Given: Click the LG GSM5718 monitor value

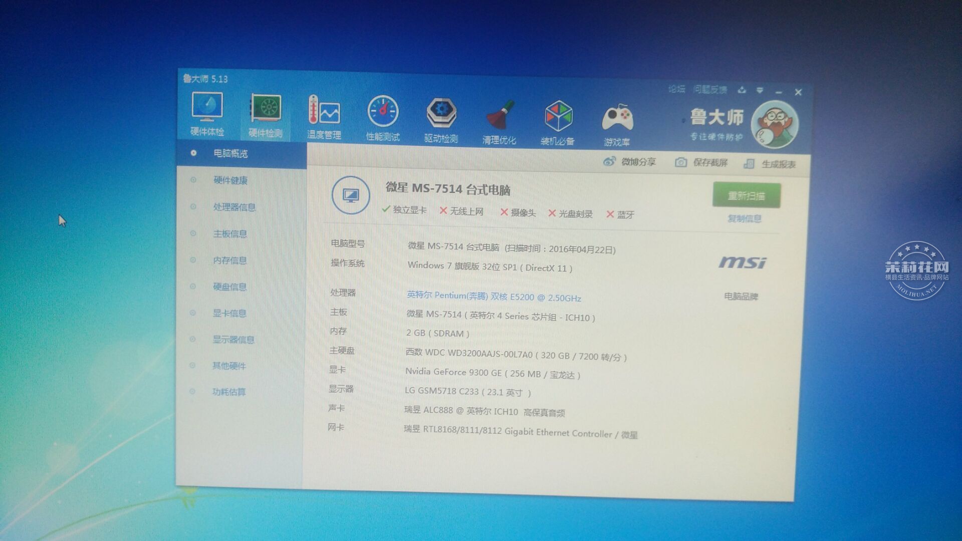Looking at the screenshot, I should point(468,392).
